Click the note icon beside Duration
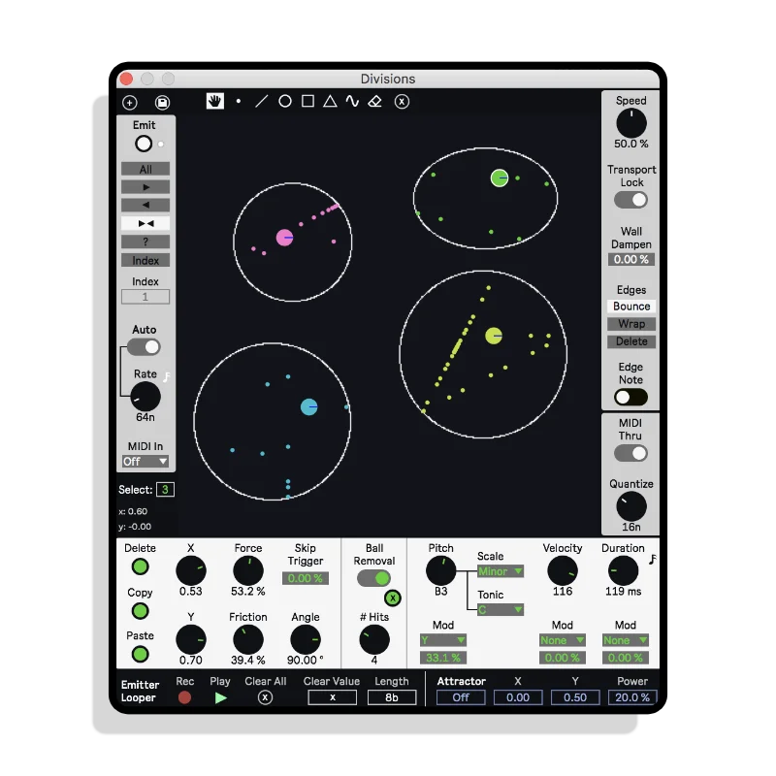Screen dimensions: 776x776 coord(653,560)
